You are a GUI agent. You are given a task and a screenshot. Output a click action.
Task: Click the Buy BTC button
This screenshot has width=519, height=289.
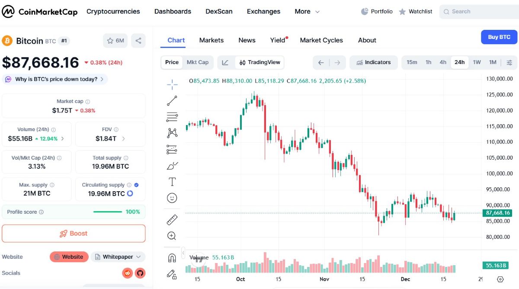[499, 37]
